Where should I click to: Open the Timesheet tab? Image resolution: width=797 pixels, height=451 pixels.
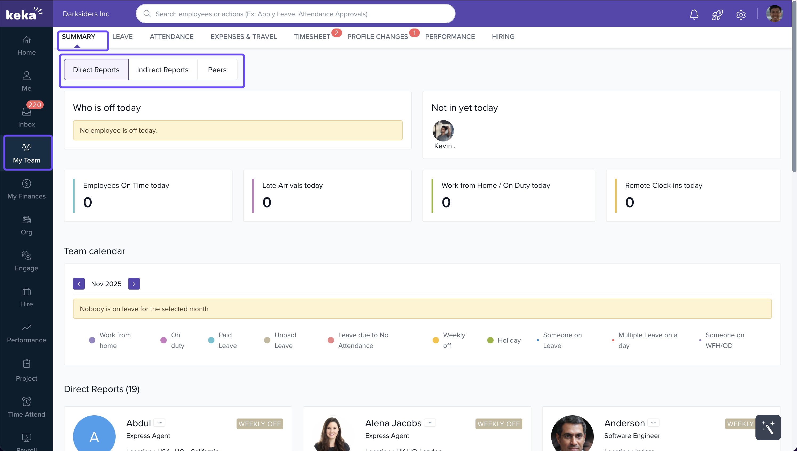pyautogui.click(x=312, y=36)
